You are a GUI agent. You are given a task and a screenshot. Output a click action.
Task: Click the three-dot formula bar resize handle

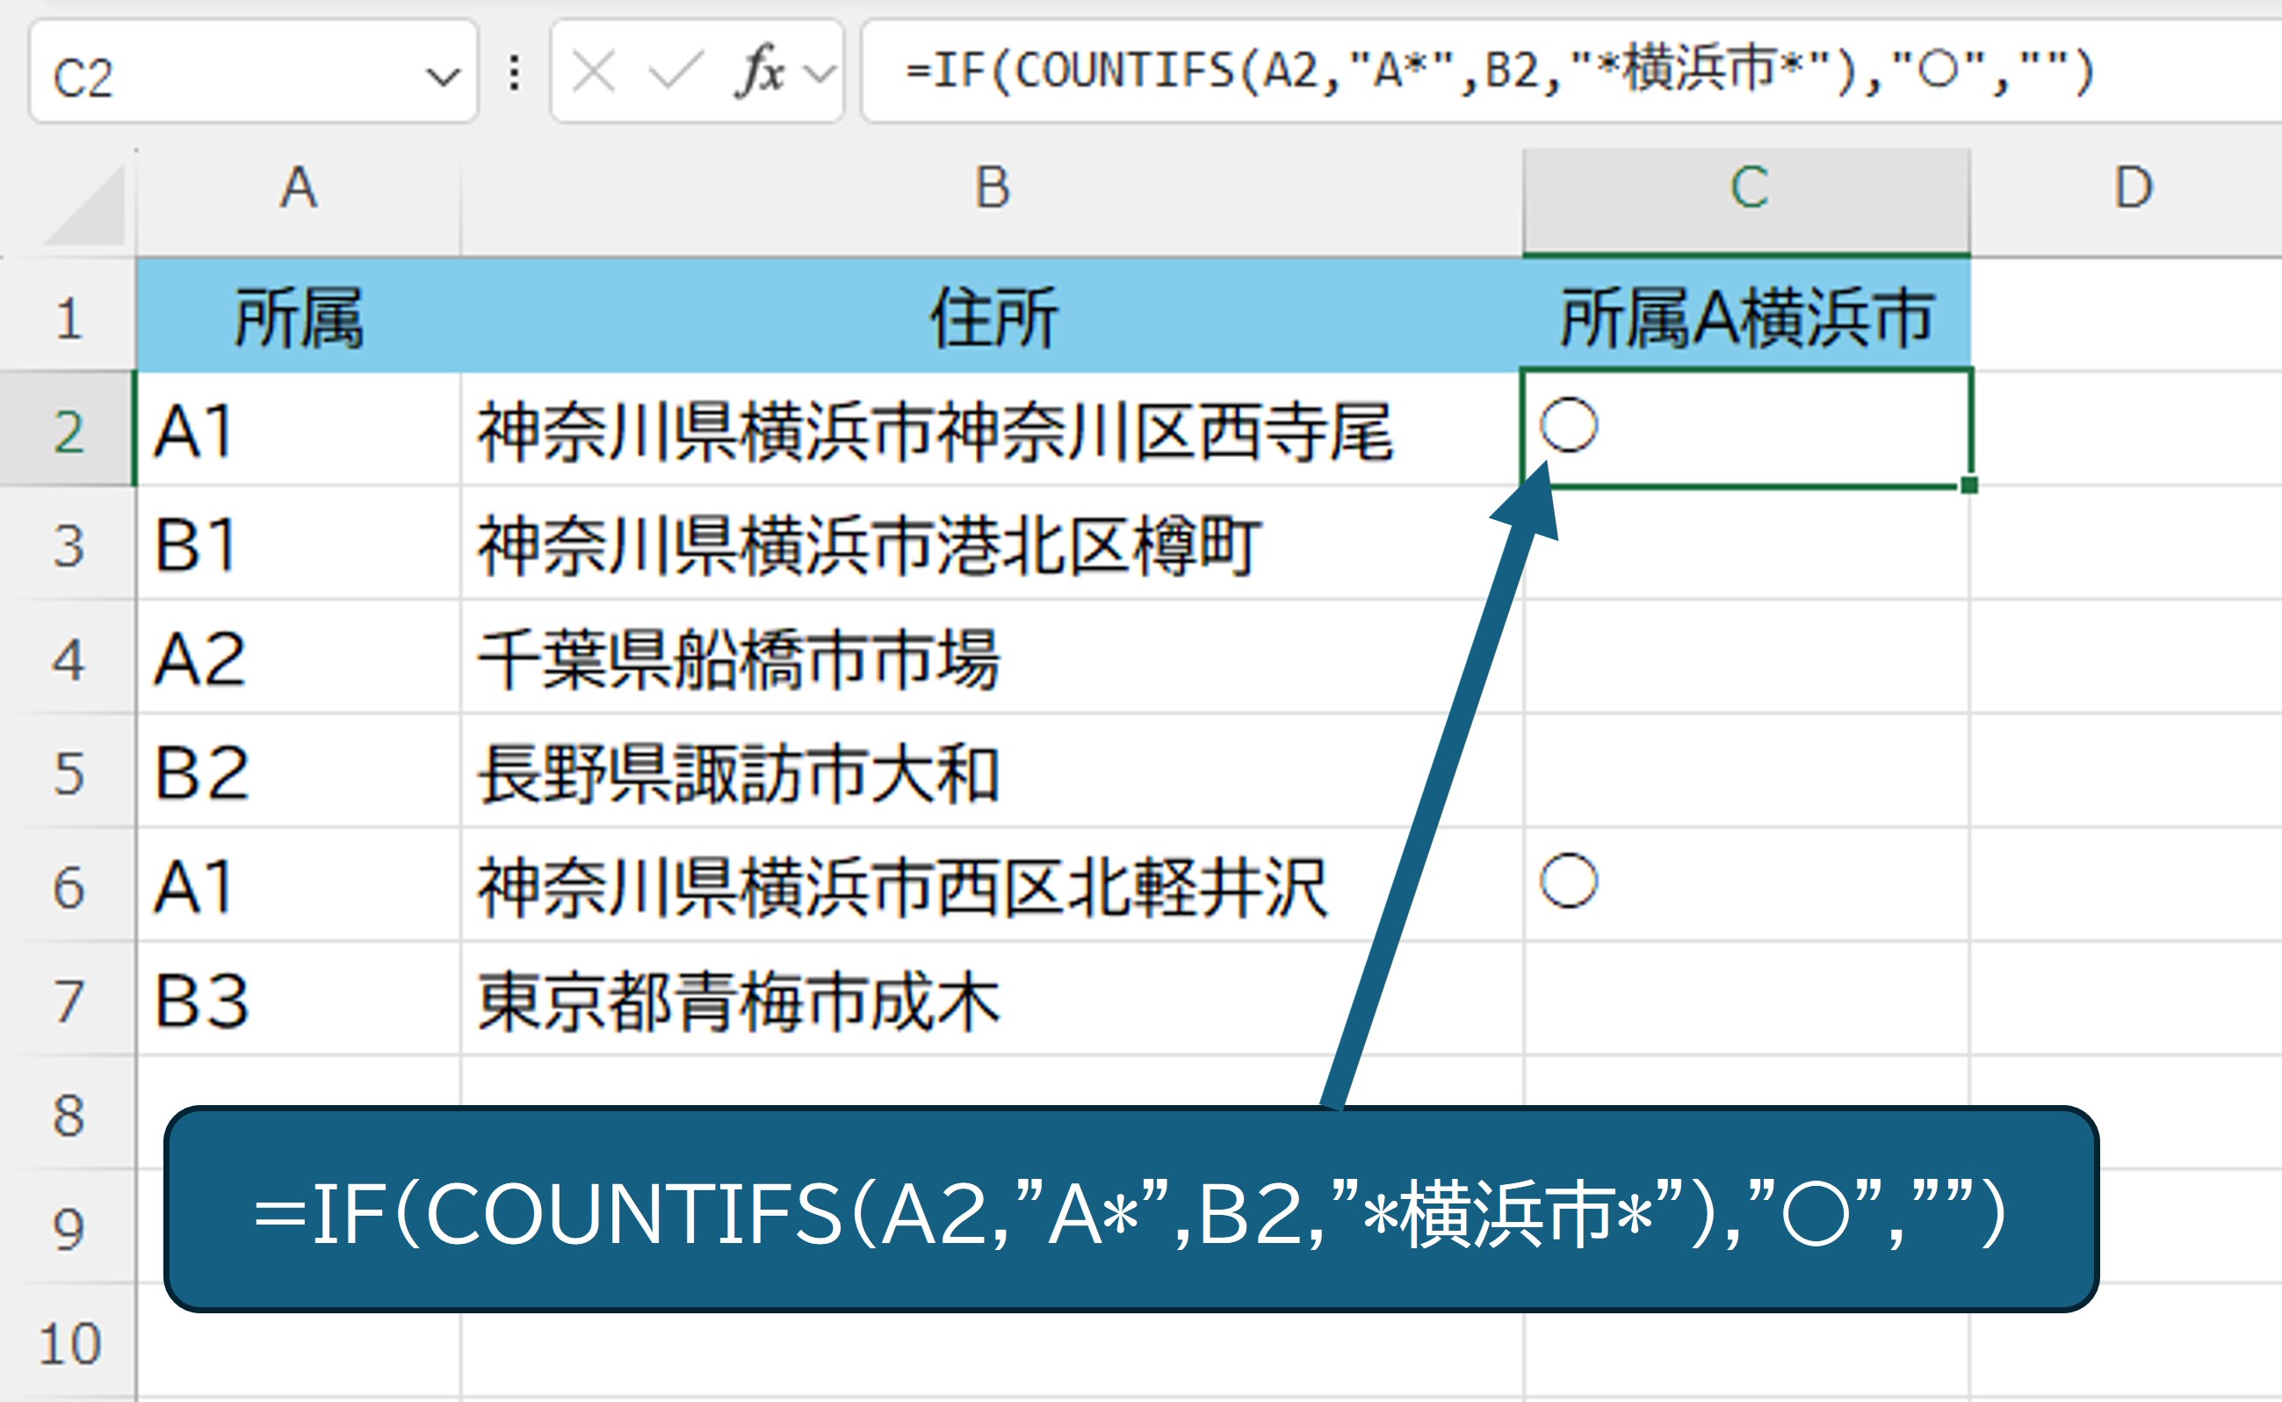point(515,72)
